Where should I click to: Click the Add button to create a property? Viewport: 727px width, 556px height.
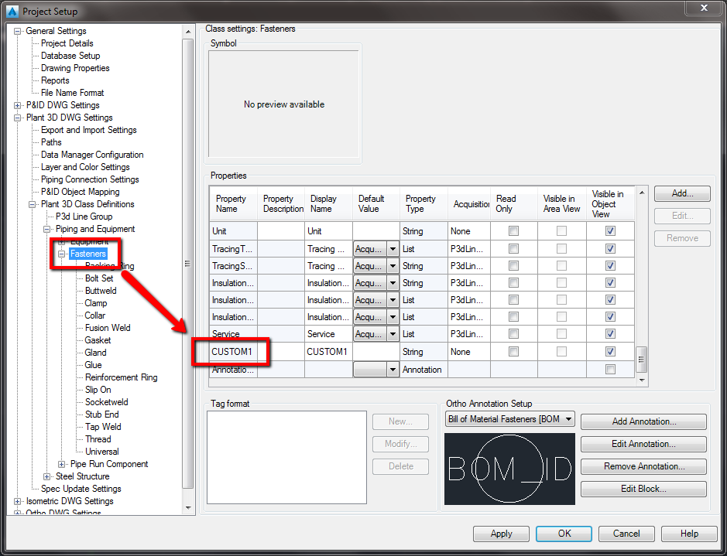pyautogui.click(x=681, y=193)
